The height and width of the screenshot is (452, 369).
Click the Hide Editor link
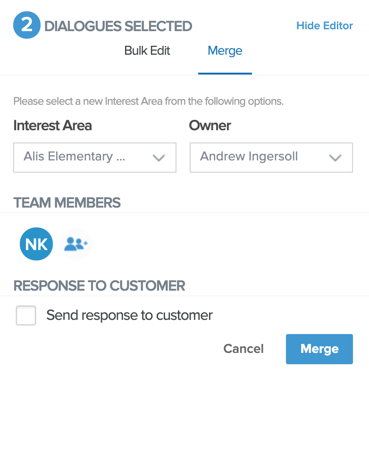click(x=325, y=26)
